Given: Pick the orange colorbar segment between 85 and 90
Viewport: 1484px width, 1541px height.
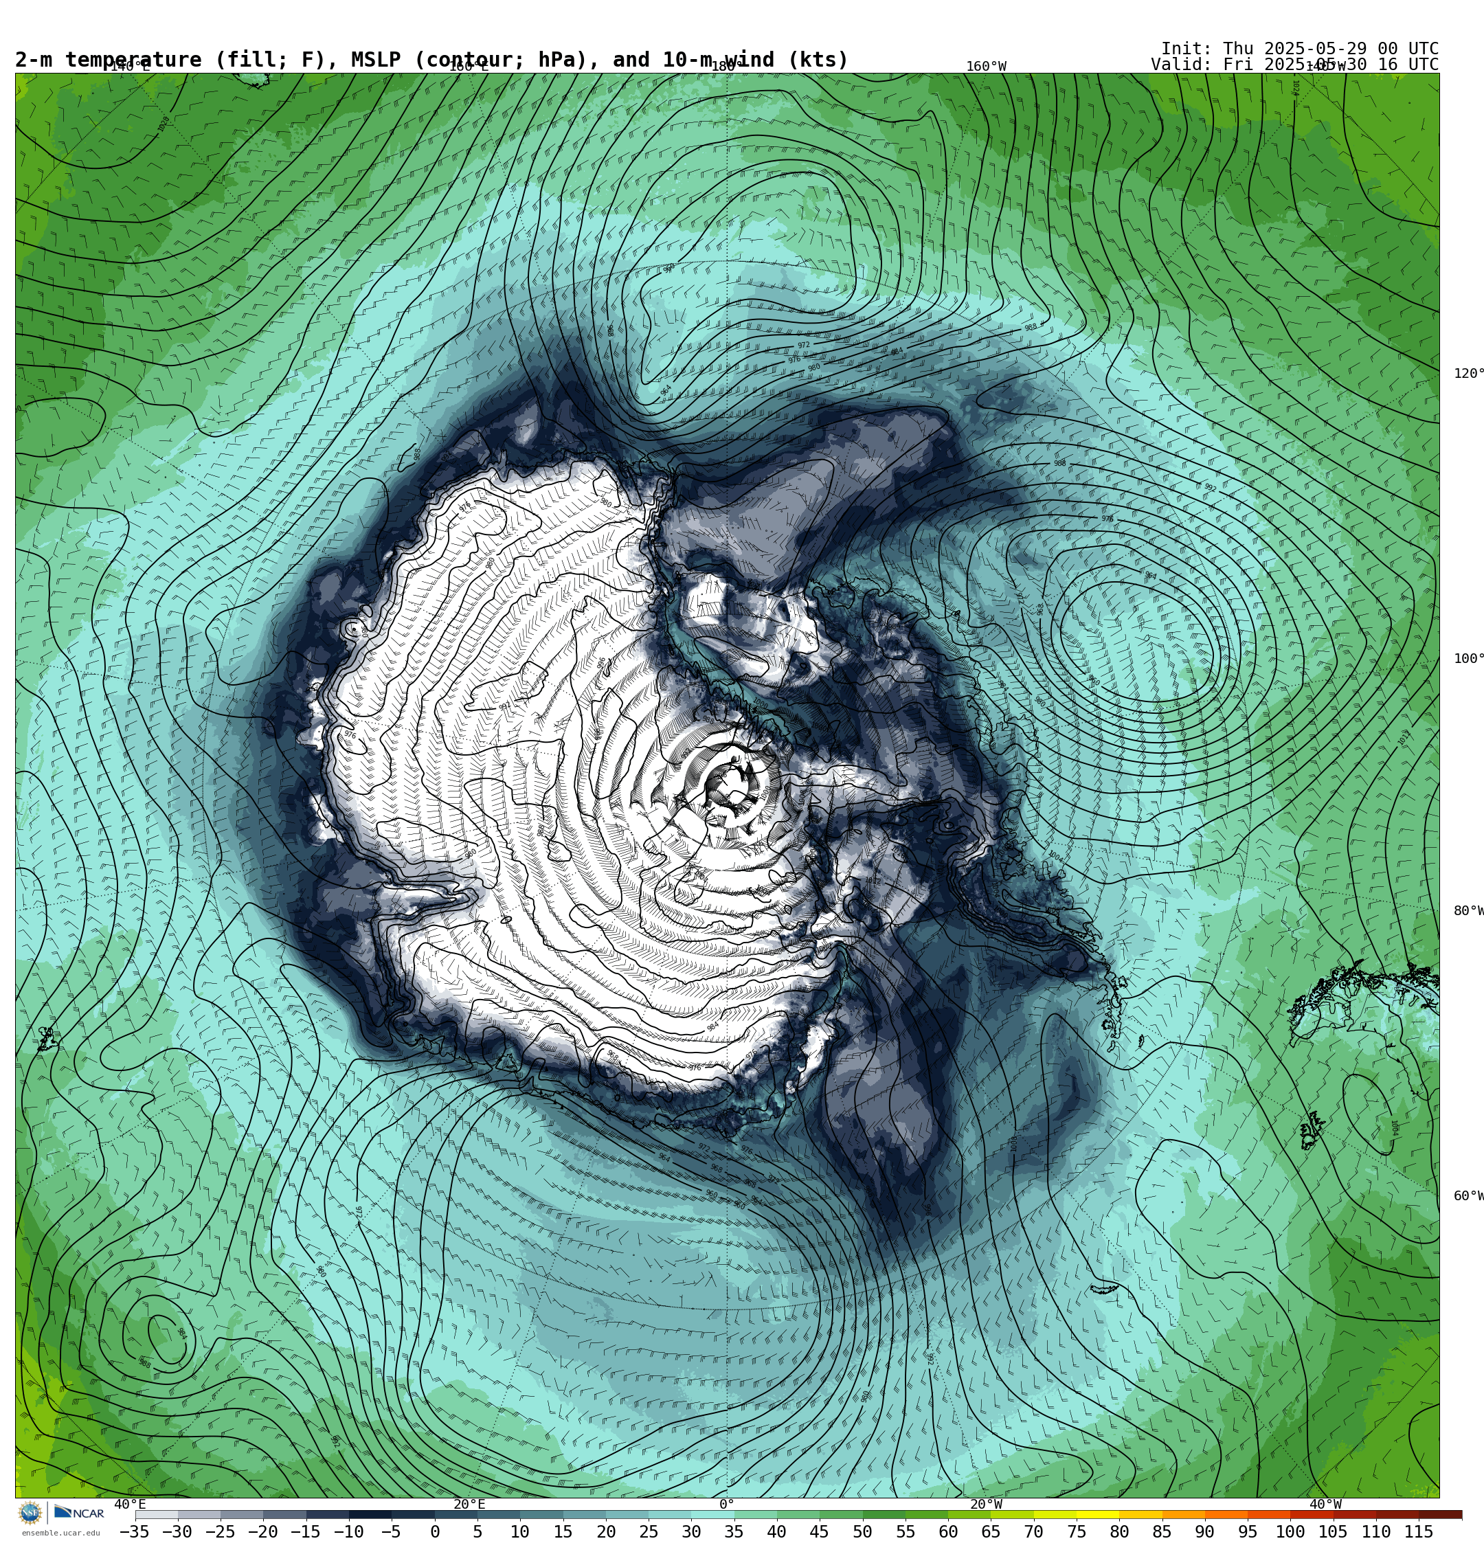Looking at the screenshot, I should tap(1184, 1514).
